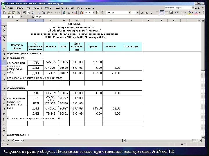Open the Вставка menu

tap(37, 8)
